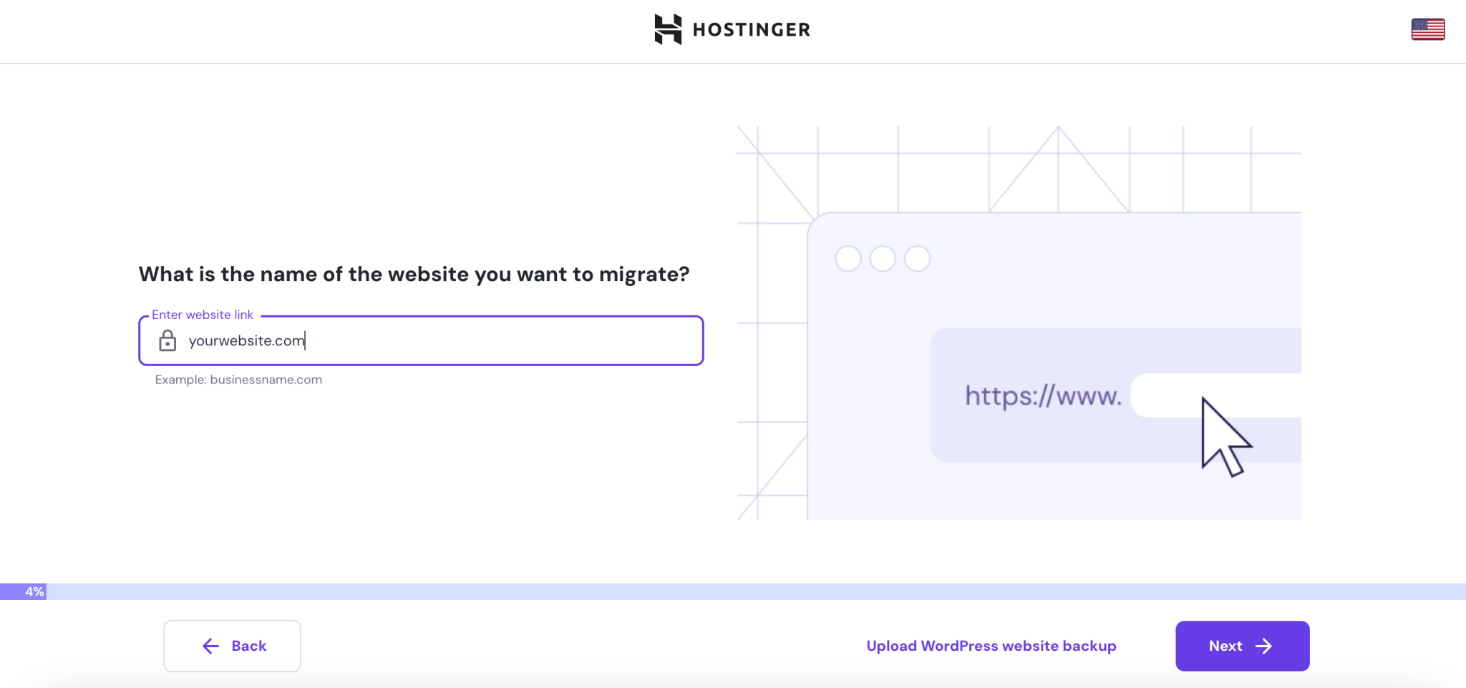Go back with the Back button
Viewport: 1466px width, 688px height.
tap(232, 646)
